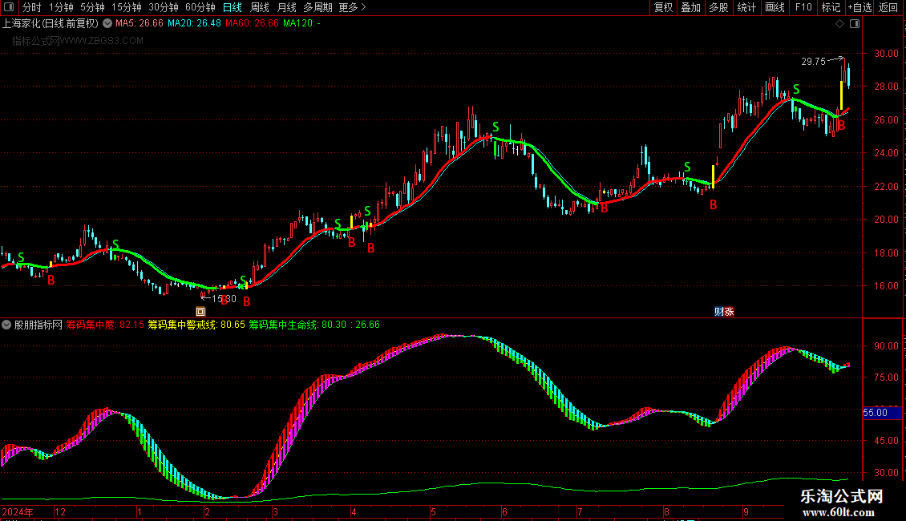The image size is (906, 521).
Task: Click the 55.00 value box on the axis
Action: [882, 413]
